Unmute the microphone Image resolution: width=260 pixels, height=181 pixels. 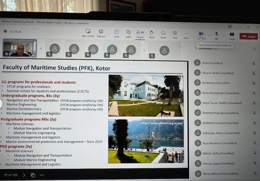point(217,36)
